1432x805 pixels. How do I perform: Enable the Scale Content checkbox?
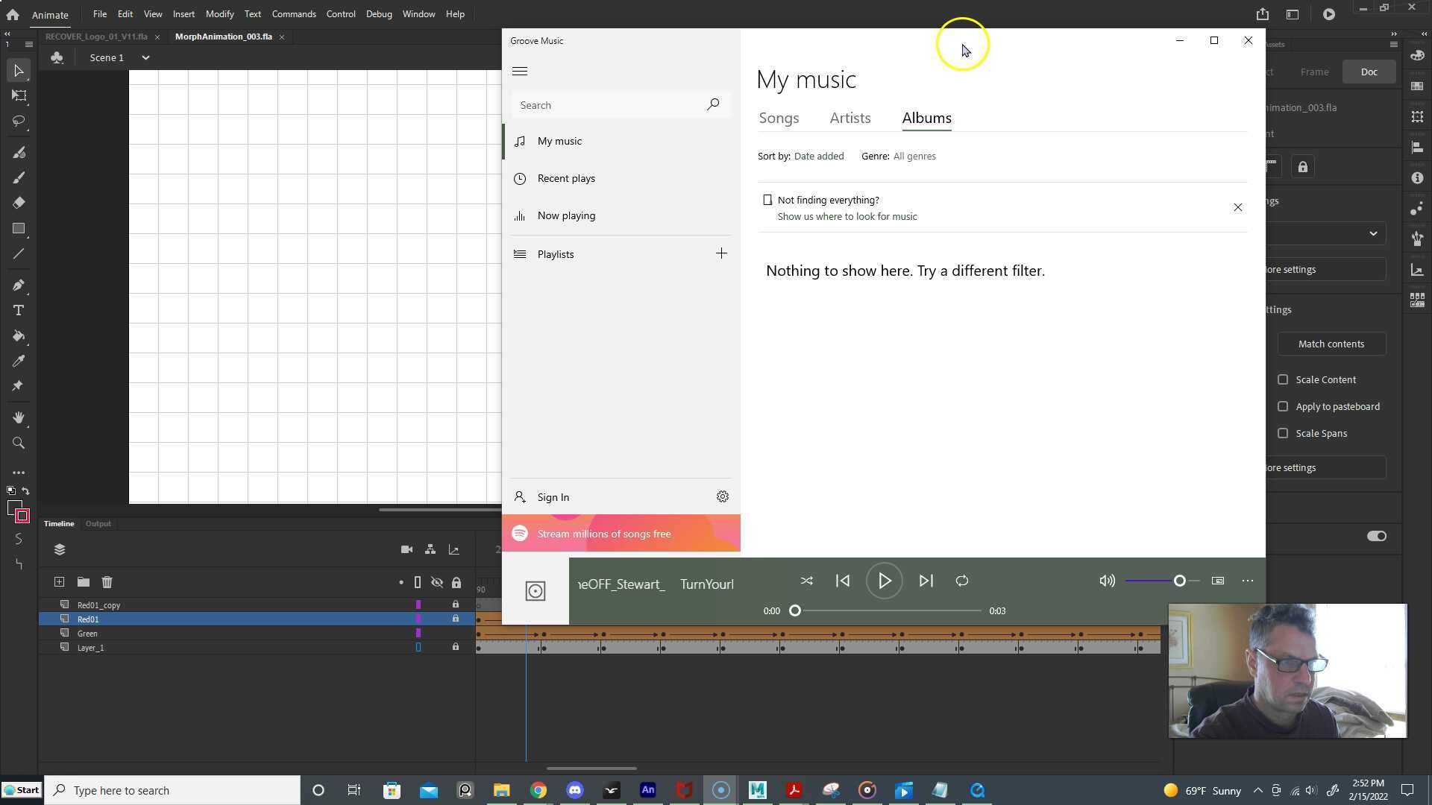point(1283,380)
